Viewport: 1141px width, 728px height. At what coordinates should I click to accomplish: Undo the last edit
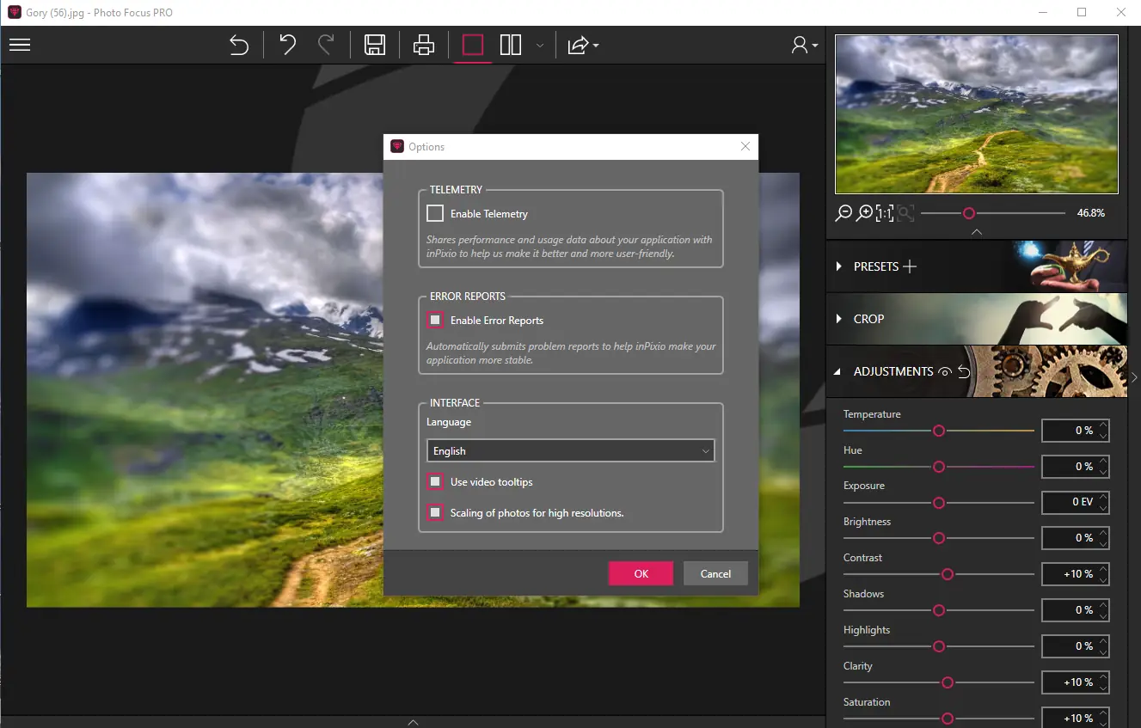pyautogui.click(x=288, y=45)
